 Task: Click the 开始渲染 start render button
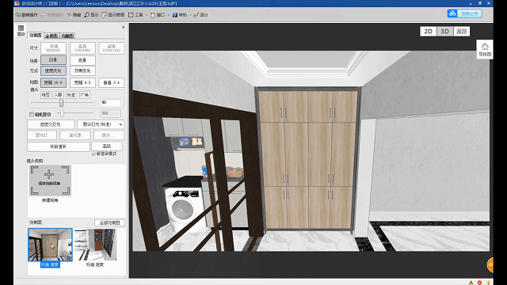(x=58, y=146)
